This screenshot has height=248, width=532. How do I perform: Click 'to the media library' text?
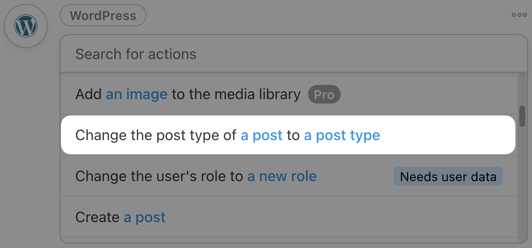pos(236,94)
